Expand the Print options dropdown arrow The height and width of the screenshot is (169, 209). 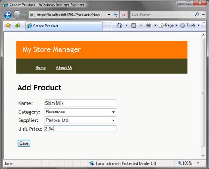(155, 25)
